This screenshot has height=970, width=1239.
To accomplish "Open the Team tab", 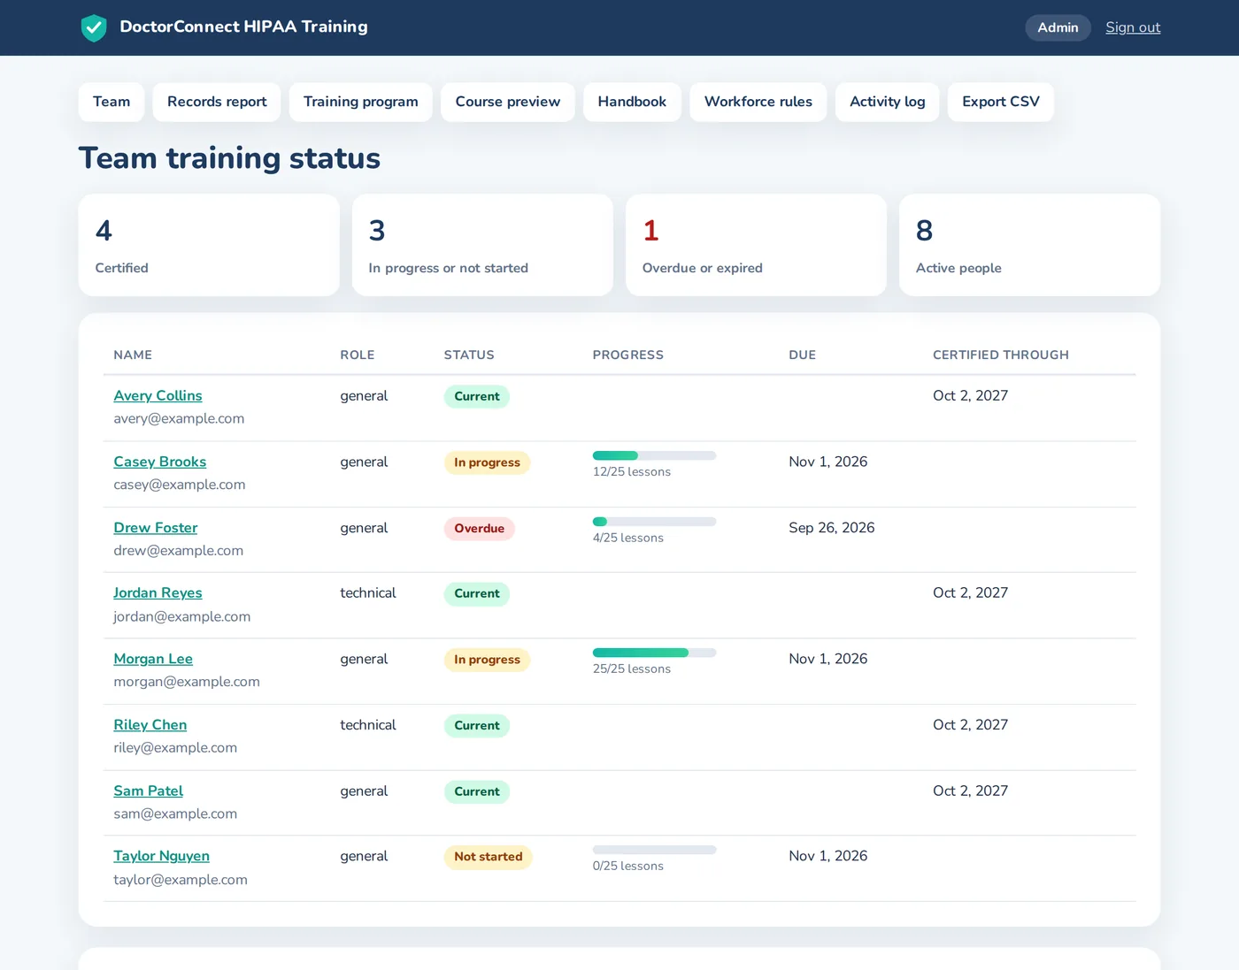I will [x=112, y=102].
